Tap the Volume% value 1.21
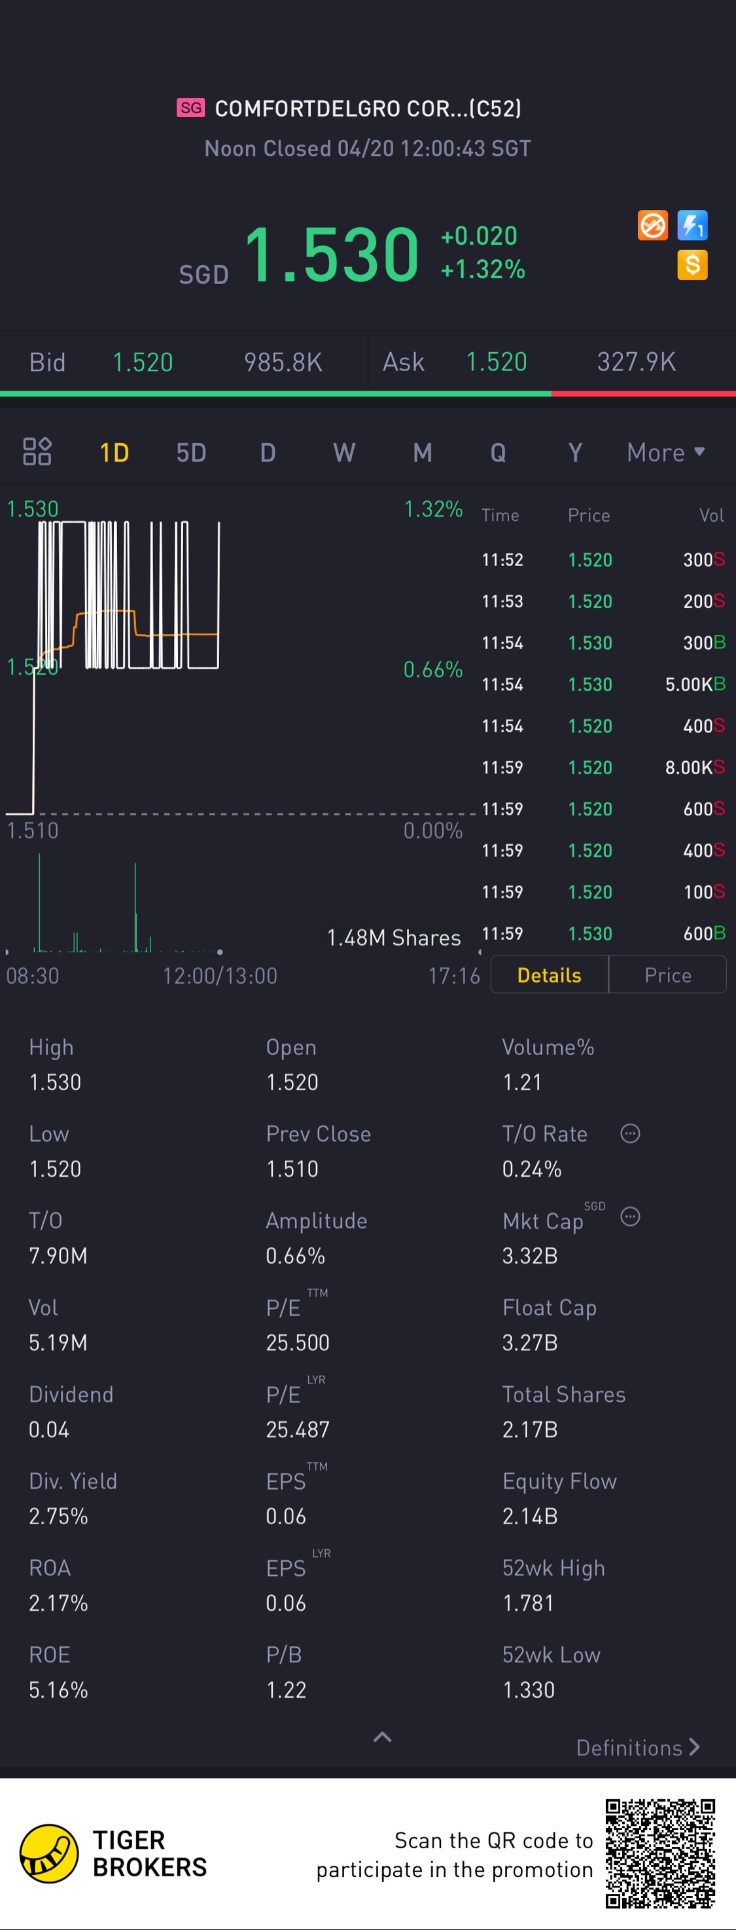The height and width of the screenshot is (1930, 736). [522, 1082]
